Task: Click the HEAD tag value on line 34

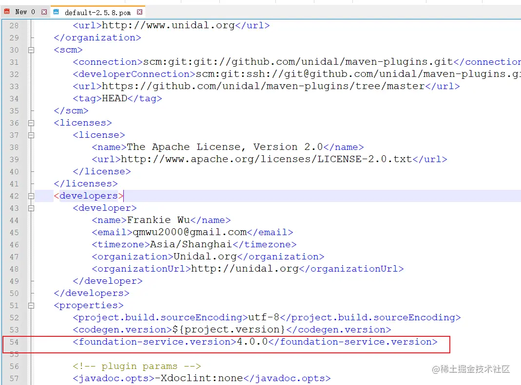Action: tap(115, 98)
